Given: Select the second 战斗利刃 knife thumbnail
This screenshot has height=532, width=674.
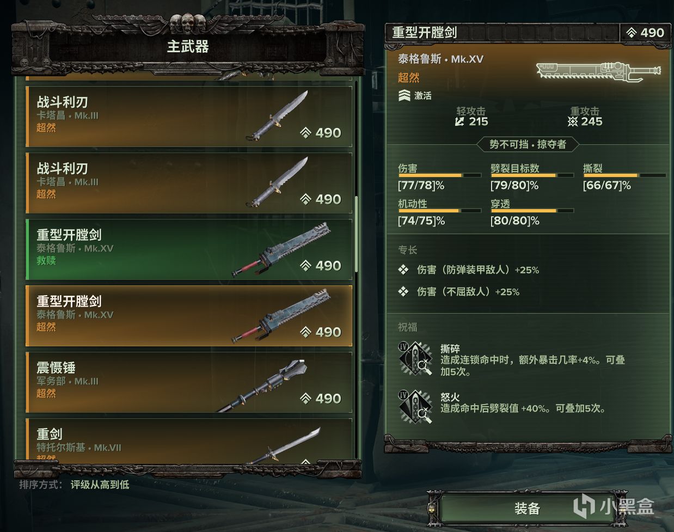Looking at the screenshot, I should (x=277, y=183).
